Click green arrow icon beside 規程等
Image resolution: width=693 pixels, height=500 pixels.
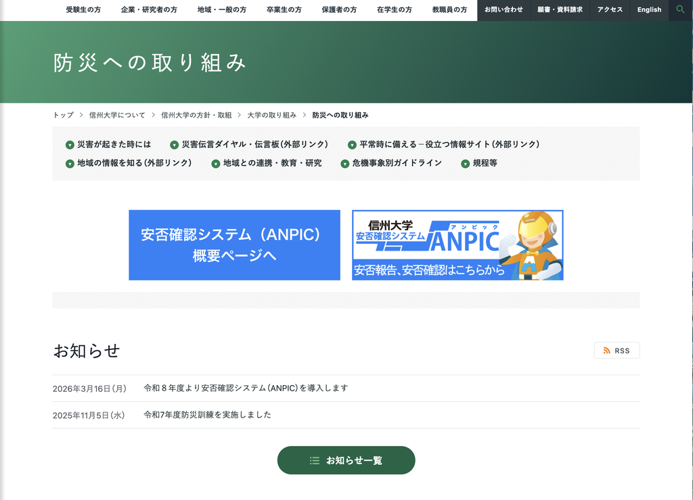pos(465,164)
